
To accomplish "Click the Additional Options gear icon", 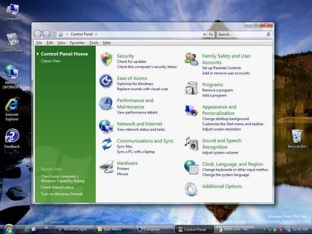I will 191,189.
